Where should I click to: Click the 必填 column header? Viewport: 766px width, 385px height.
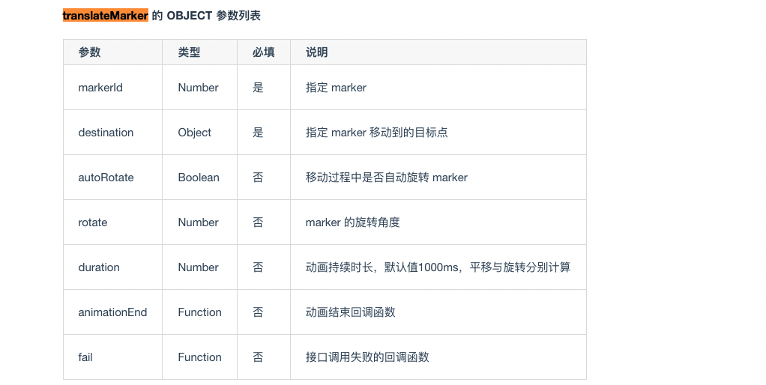pos(263,52)
